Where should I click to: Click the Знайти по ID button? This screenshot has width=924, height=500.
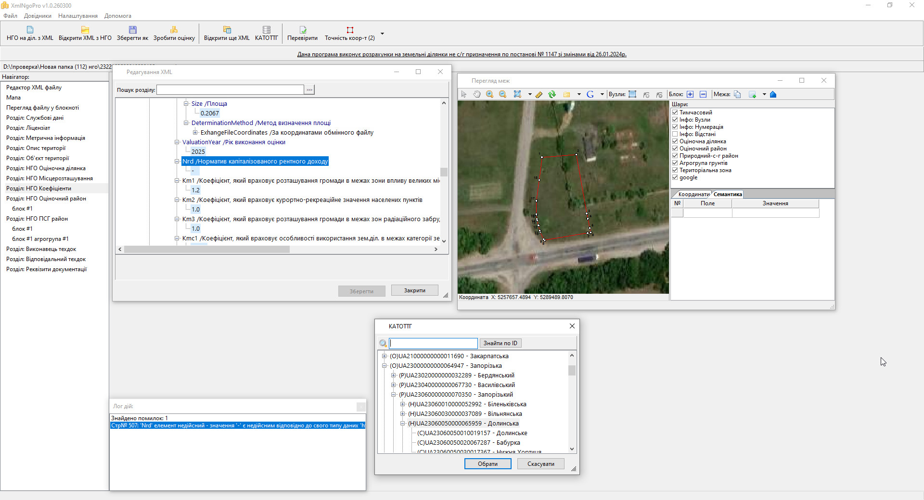(x=500, y=343)
